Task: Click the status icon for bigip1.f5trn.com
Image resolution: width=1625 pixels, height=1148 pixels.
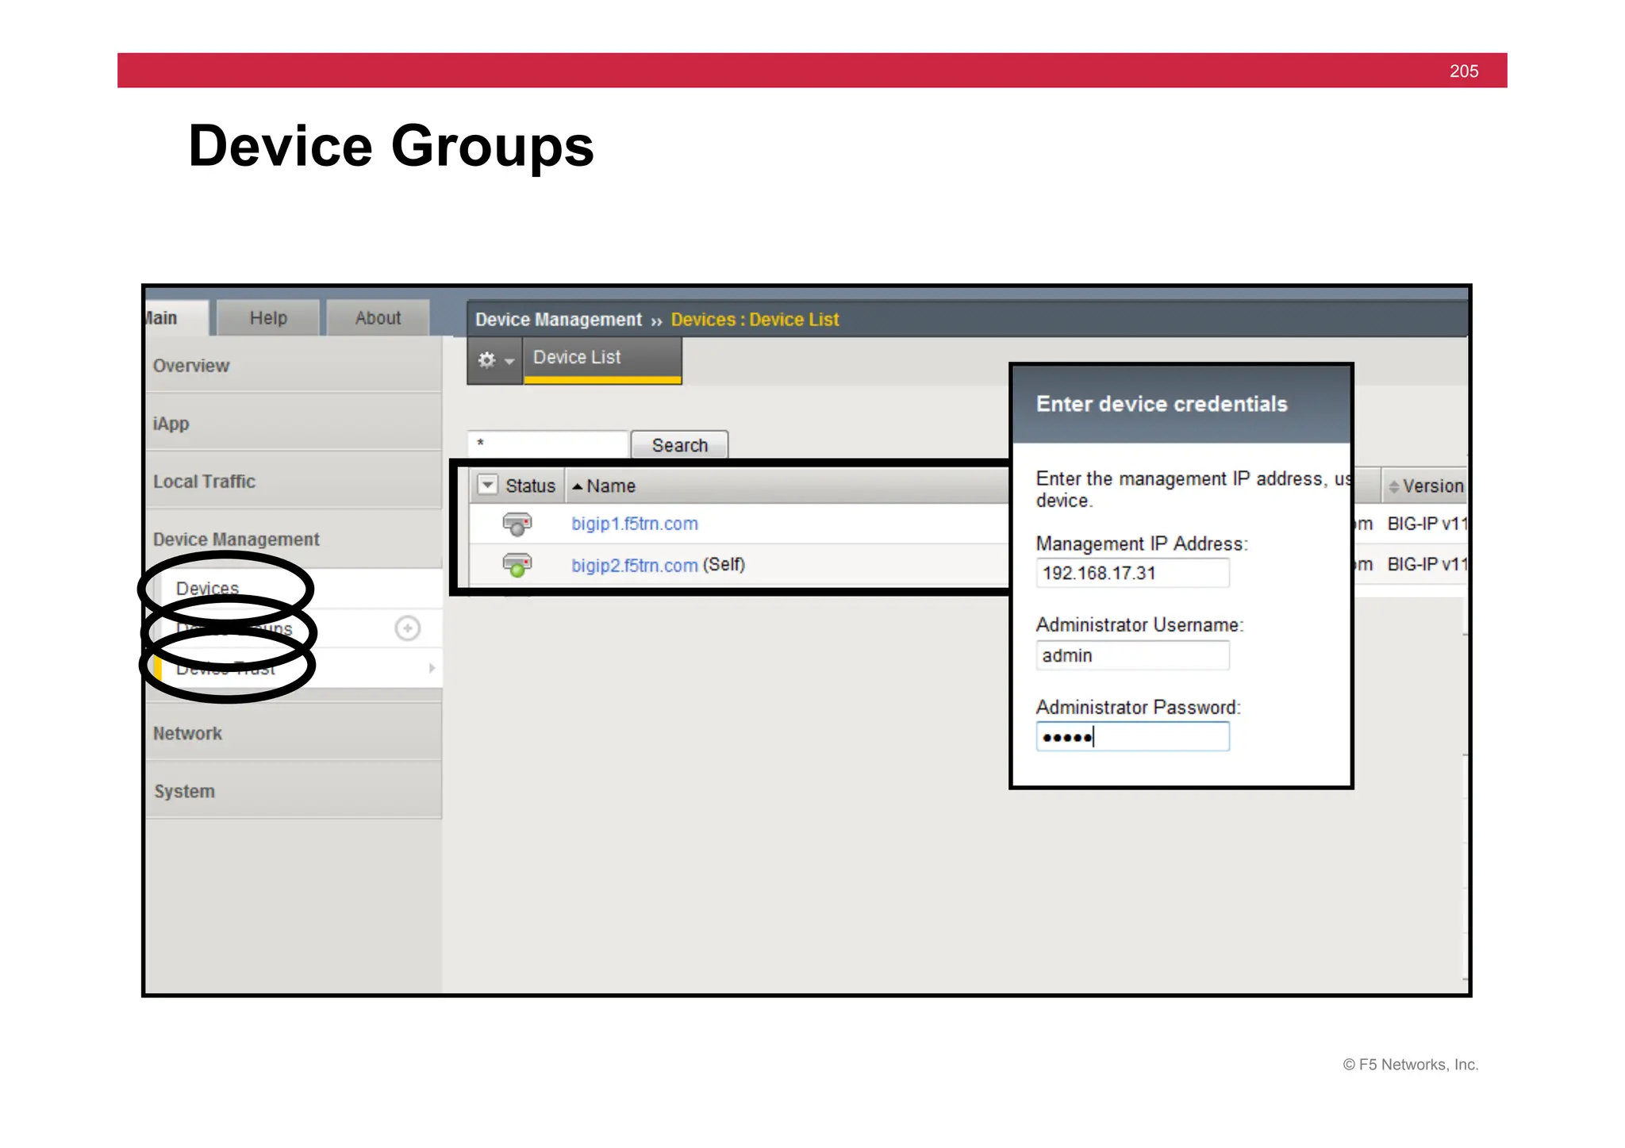Action: [x=517, y=524]
